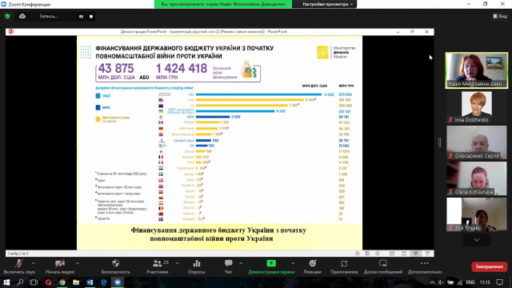Screen dimensions: 512x288
Task: Show hidden tray icons chevron
Action: tap(432, 282)
